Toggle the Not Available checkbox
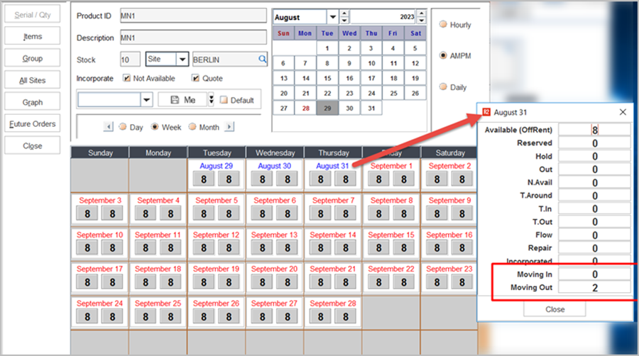639x356 pixels. point(126,79)
